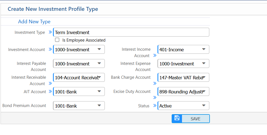Open the Status dropdown showing Active

(x=183, y=106)
